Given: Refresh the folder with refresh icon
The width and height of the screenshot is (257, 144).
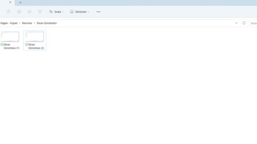Looking at the screenshot, I should (244, 23).
